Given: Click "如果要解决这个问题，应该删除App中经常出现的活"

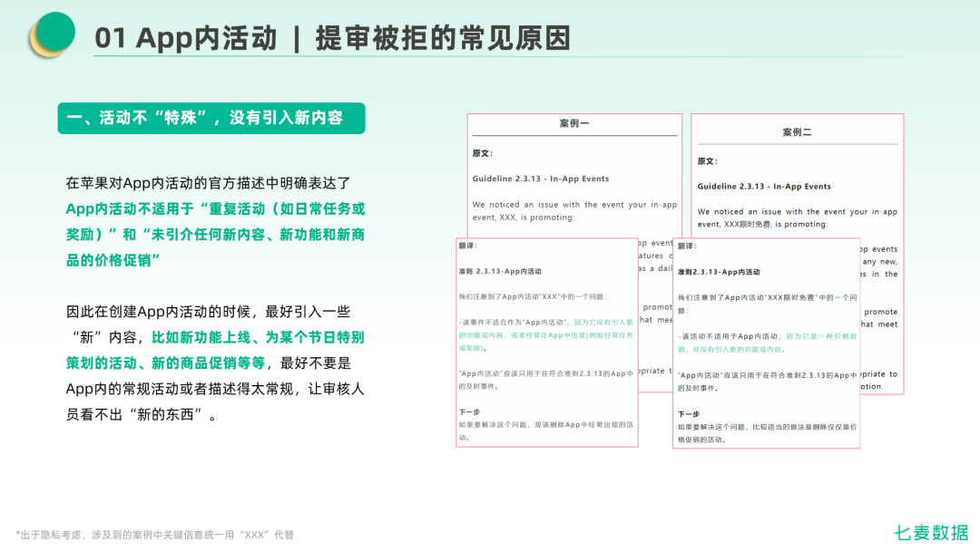Looking at the screenshot, I should click(x=546, y=425).
